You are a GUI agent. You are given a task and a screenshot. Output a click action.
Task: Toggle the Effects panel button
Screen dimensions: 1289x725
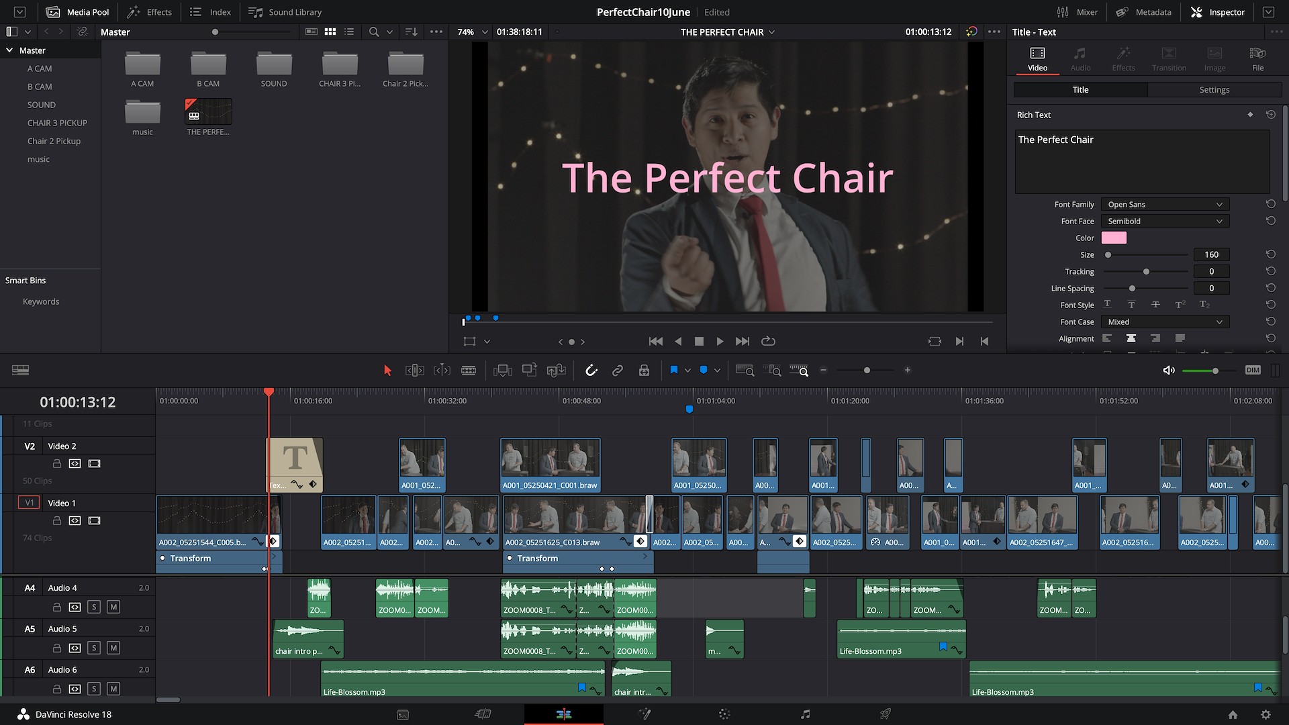pyautogui.click(x=149, y=12)
